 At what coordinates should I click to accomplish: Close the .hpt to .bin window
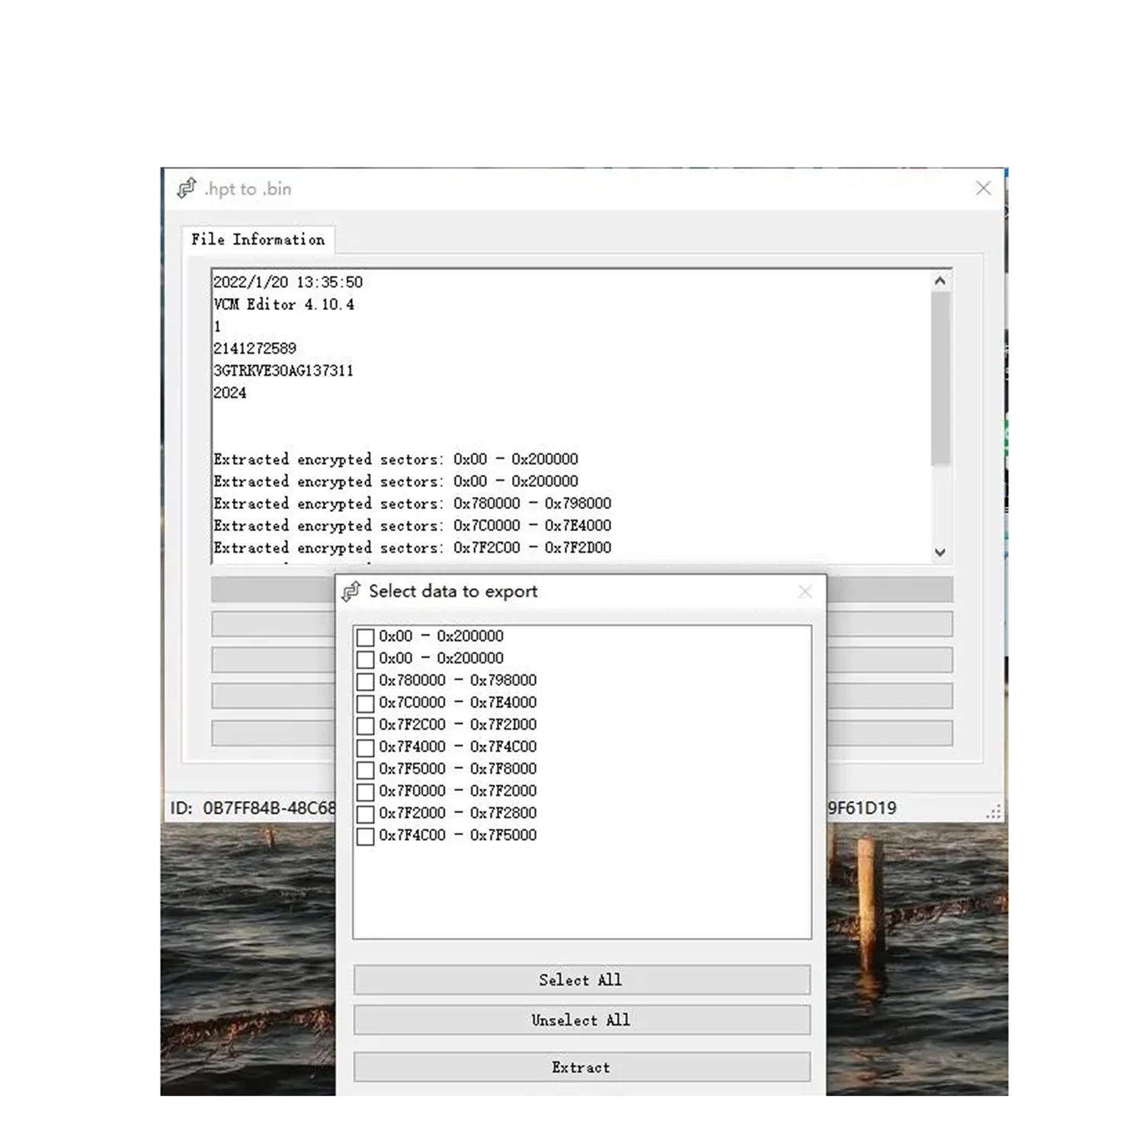coord(983,188)
